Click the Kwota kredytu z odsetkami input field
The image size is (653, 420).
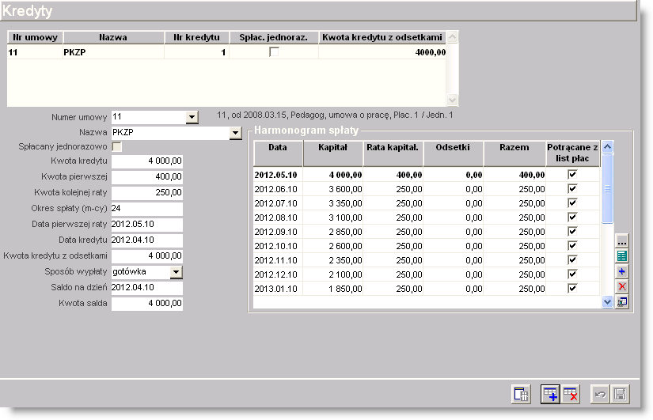[147, 256]
